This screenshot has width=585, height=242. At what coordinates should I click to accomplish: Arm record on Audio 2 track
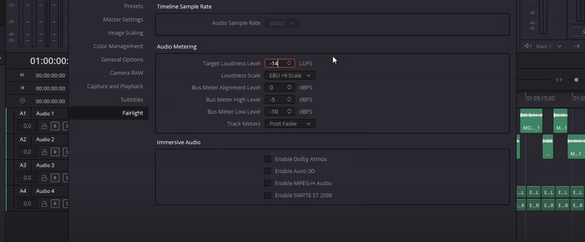(55, 152)
